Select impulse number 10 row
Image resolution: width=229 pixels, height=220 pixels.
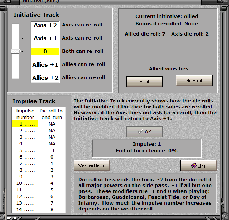(x=39, y=183)
